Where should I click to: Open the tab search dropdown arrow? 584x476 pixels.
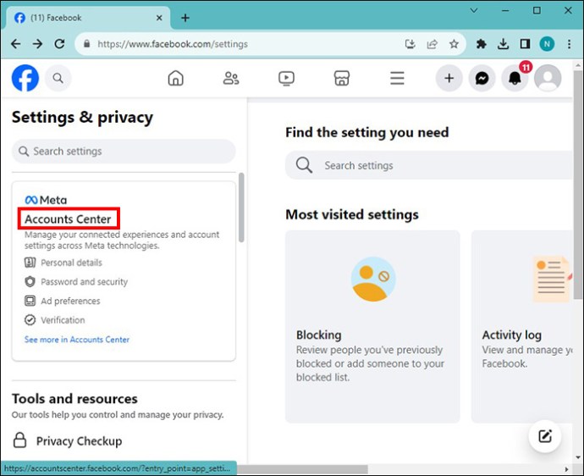point(474,10)
